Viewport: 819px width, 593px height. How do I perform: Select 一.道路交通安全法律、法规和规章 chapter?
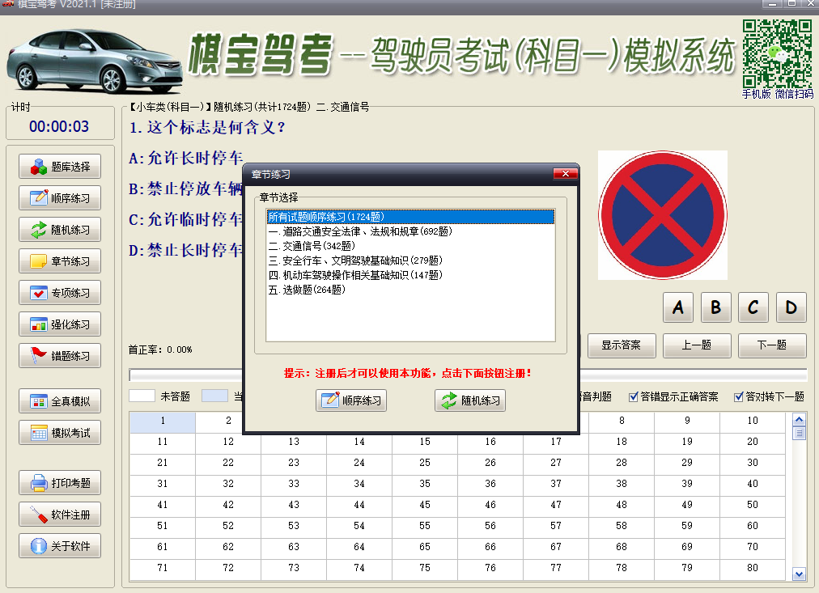pos(360,231)
